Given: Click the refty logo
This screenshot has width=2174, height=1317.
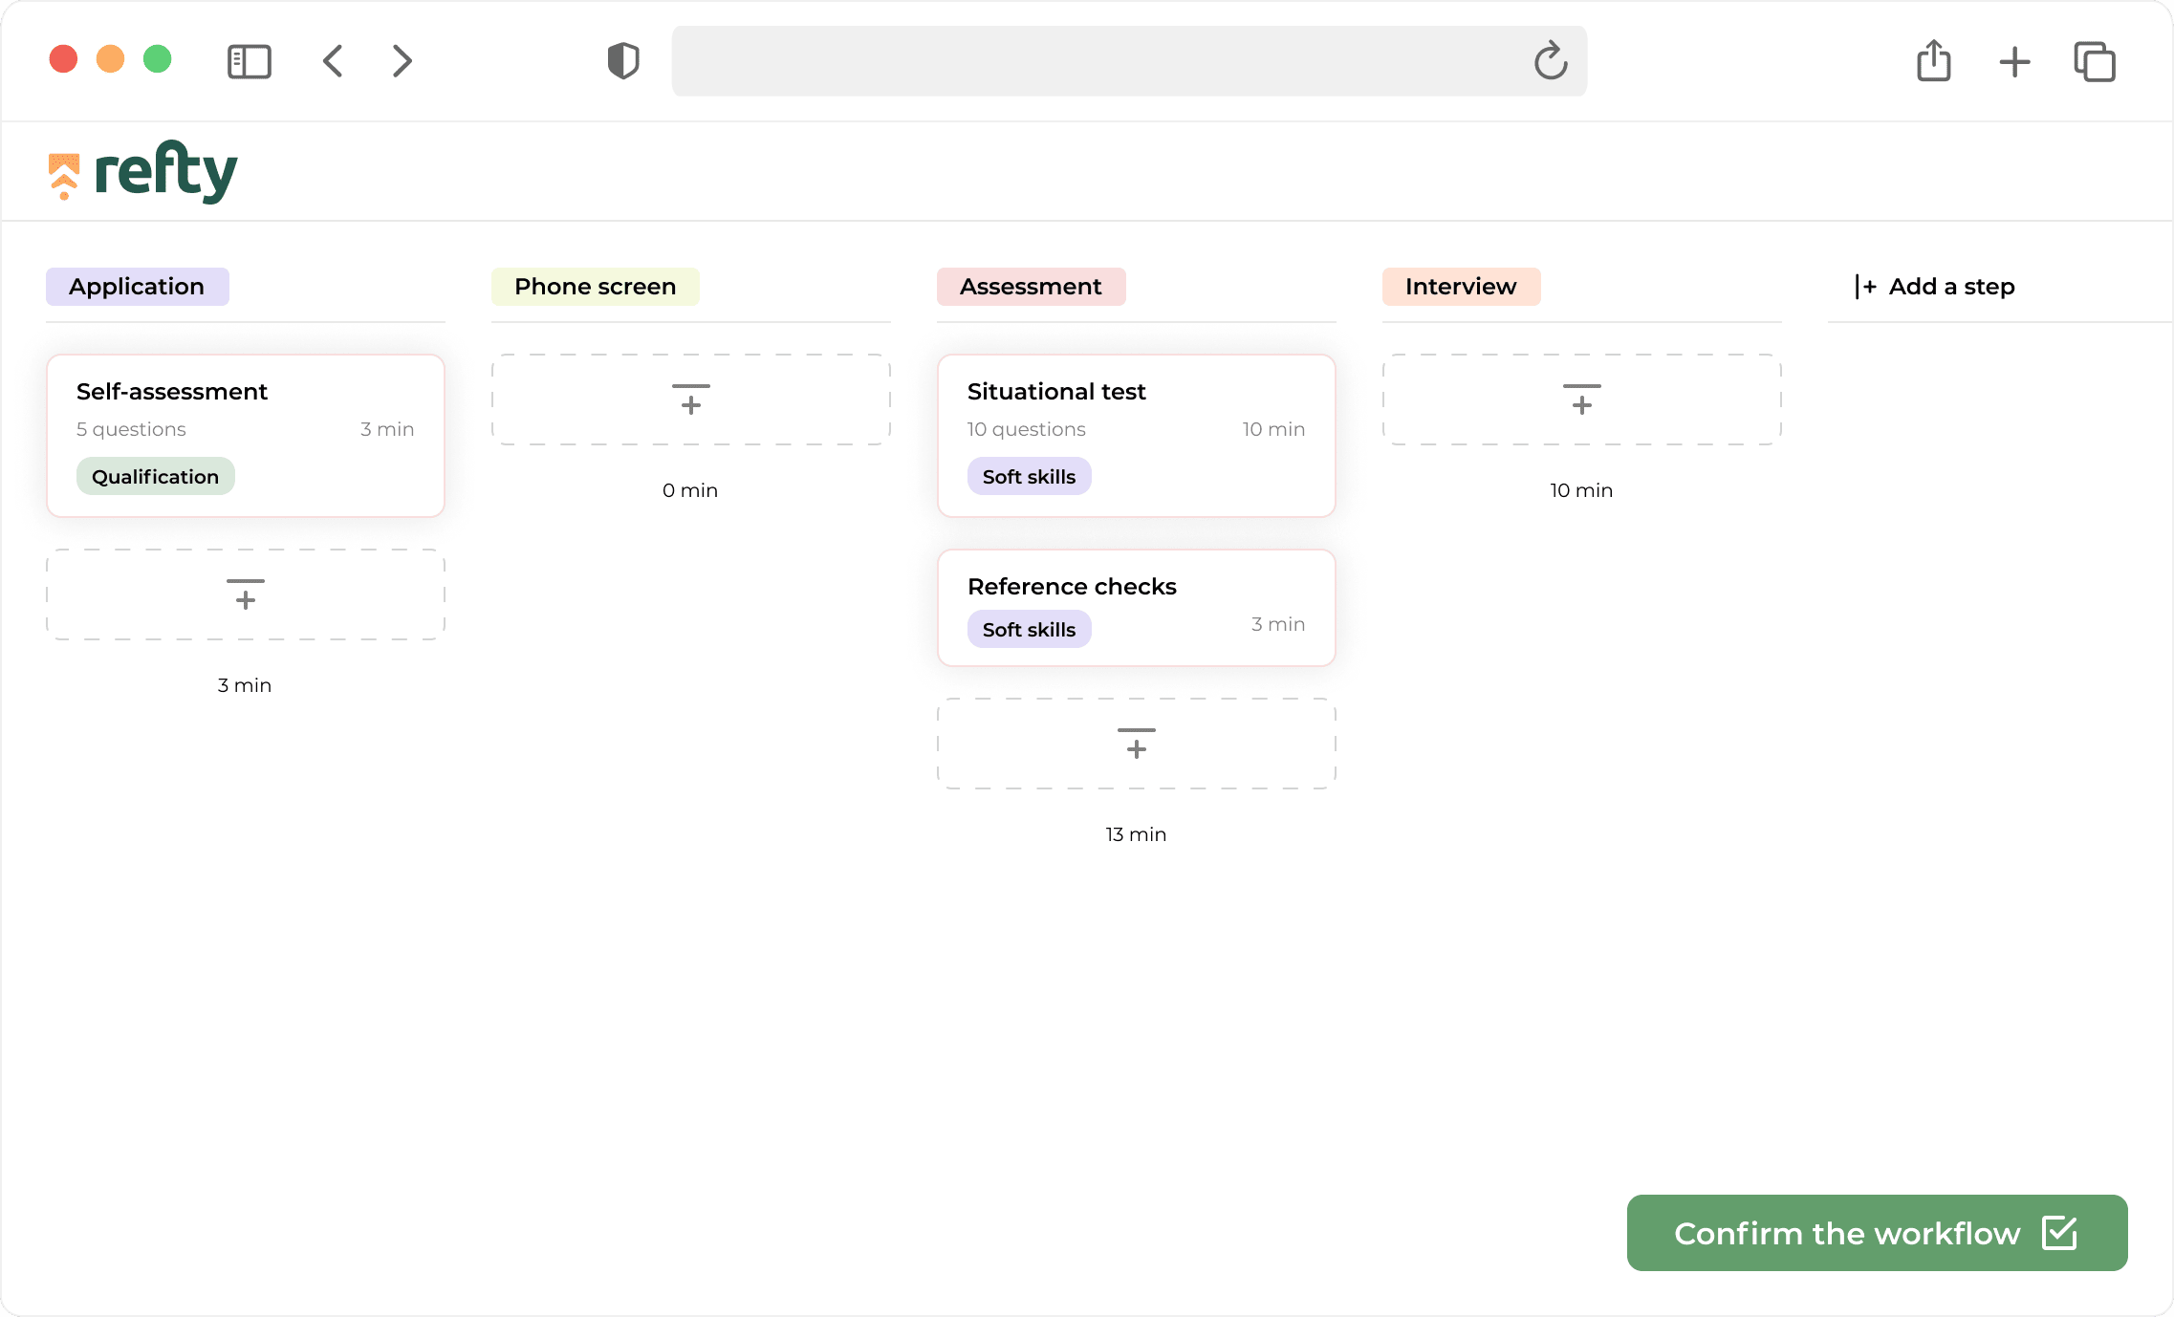Looking at the screenshot, I should tap(142, 172).
